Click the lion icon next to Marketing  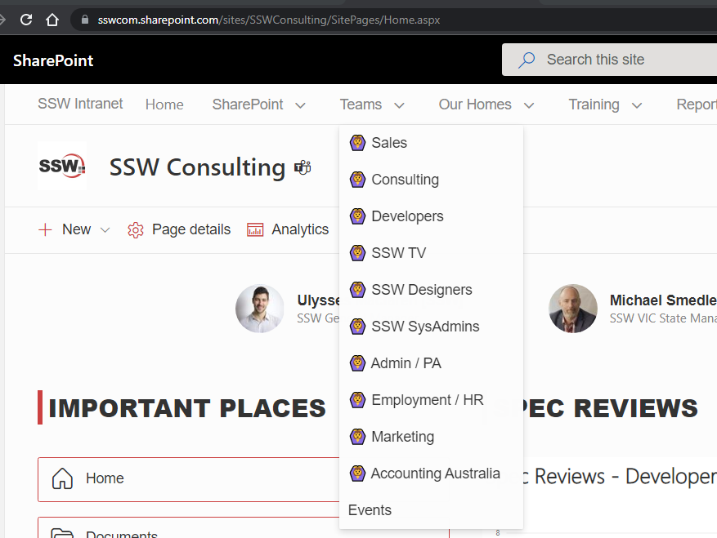357,437
